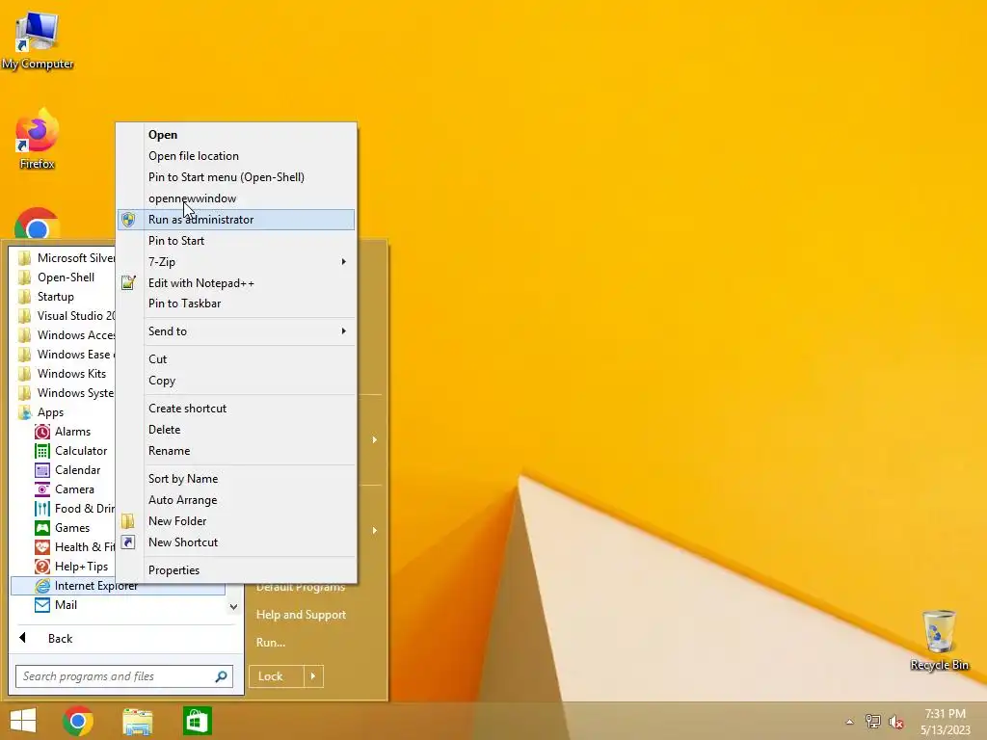Select Pin to Start
987x740 pixels.
pyautogui.click(x=236, y=241)
